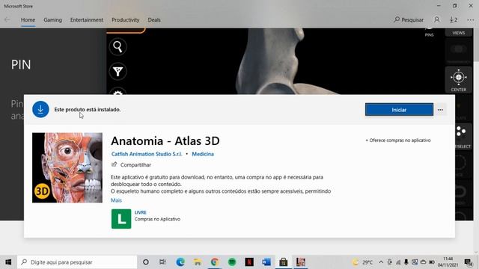
Task: Open the store's top-right more options menu
Action: click(471, 20)
